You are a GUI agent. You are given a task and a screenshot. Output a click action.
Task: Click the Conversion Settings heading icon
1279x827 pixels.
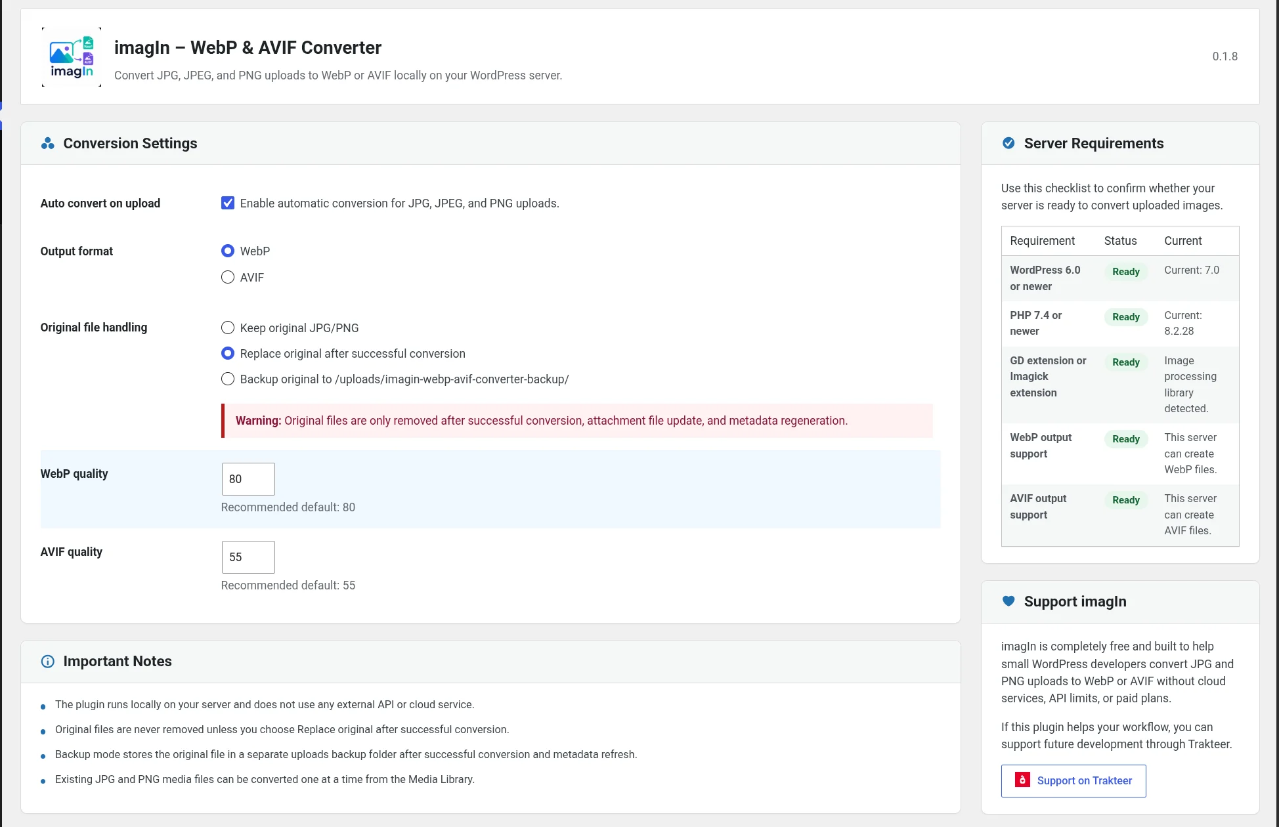(x=48, y=143)
